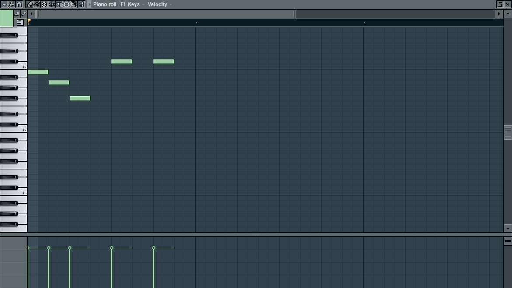Select the Mute tool
Viewport: 512px width, 288px height.
tap(52, 4)
